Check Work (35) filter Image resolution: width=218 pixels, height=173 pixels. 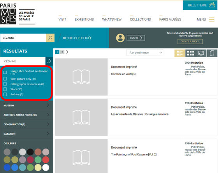[x=5, y=89]
